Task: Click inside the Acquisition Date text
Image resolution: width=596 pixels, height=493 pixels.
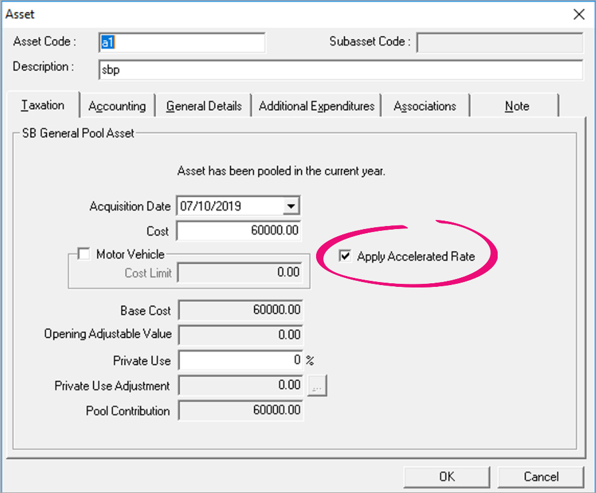Action: click(229, 206)
